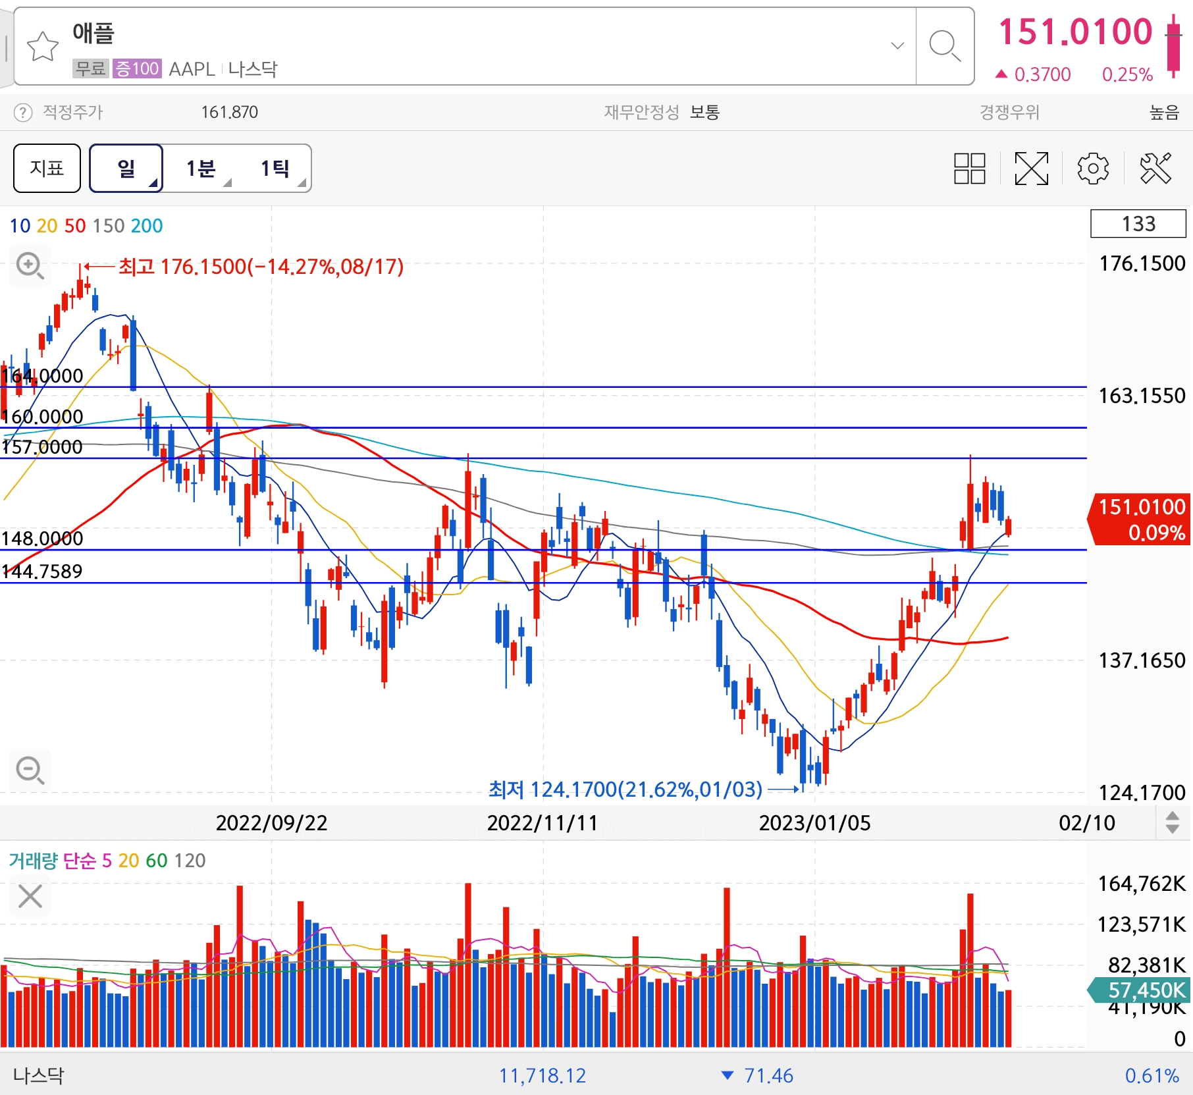Click the 무료 badge

point(90,68)
